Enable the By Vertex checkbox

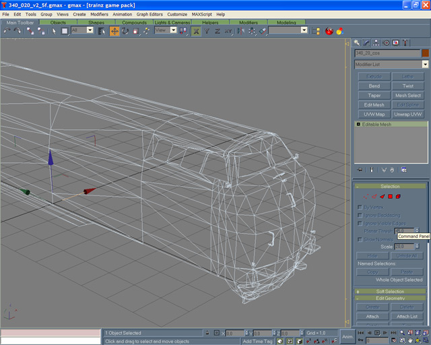click(359, 207)
